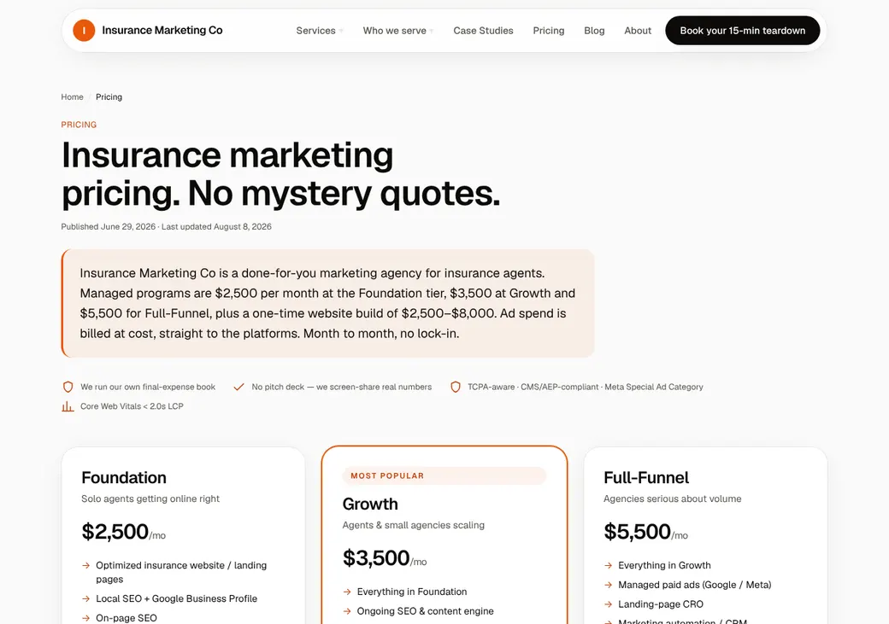Open the Pricing nav link
The height and width of the screenshot is (624, 889).
548,31
